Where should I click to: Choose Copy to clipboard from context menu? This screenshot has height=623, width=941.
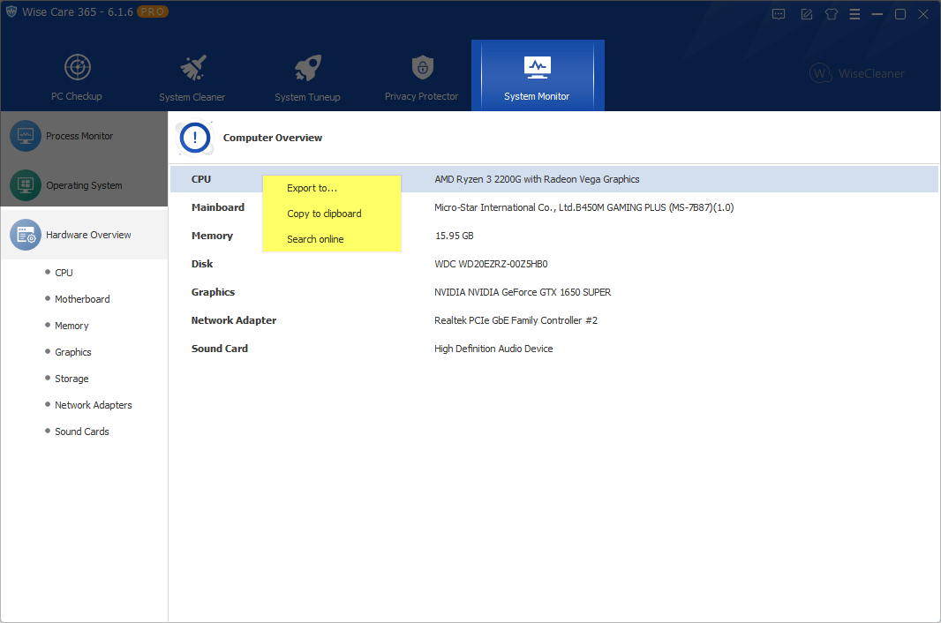pyautogui.click(x=332, y=214)
